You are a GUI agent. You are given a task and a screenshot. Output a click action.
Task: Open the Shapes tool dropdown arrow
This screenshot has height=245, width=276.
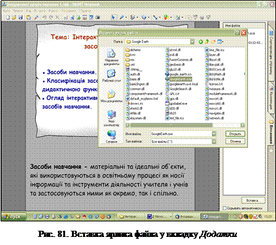(171, 17)
